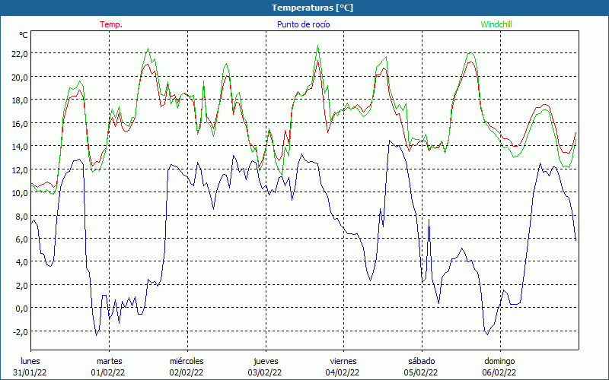Select the blue 'Punto de rocío' legend label

click(x=303, y=24)
